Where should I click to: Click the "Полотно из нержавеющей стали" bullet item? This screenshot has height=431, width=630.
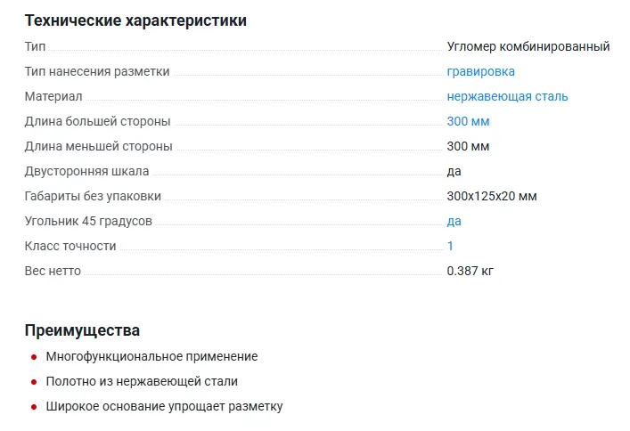coord(142,381)
